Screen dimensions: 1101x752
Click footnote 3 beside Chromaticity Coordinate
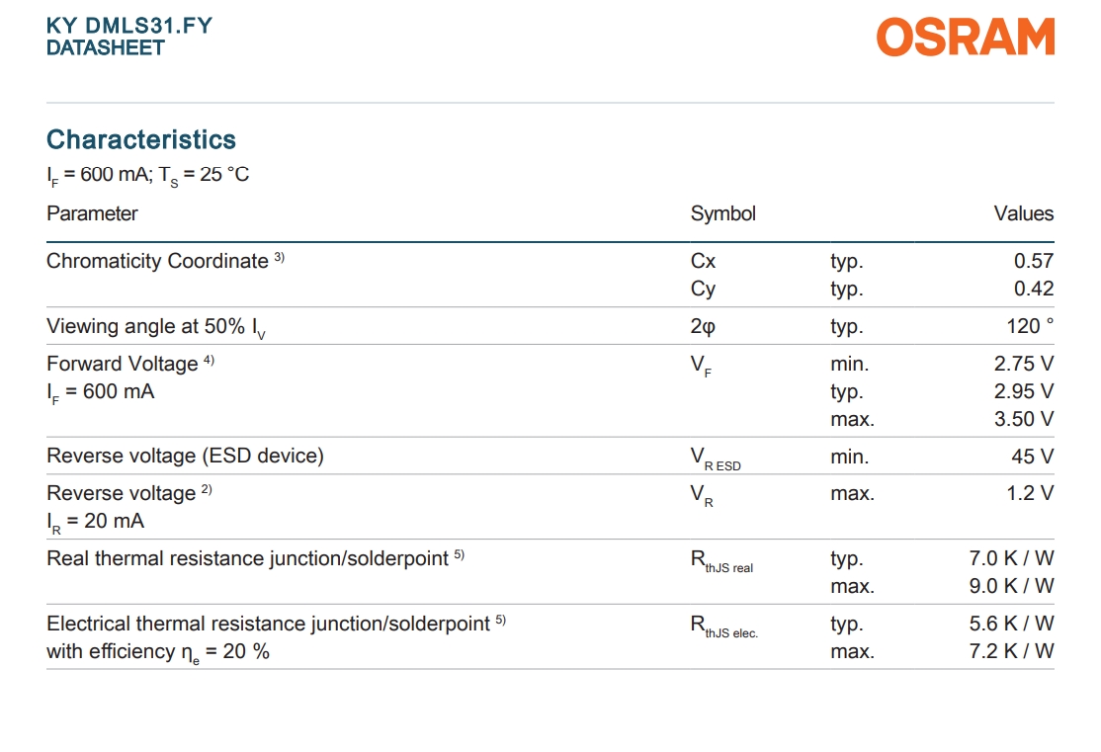(x=280, y=257)
